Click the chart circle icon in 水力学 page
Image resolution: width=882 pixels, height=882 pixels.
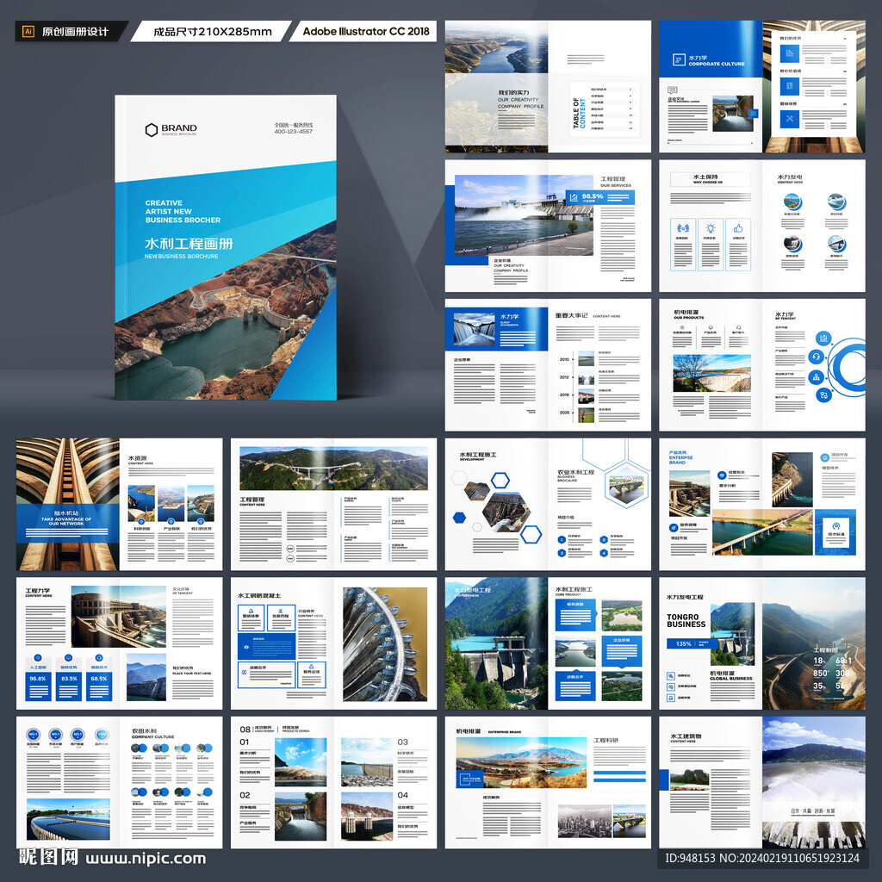823,339
